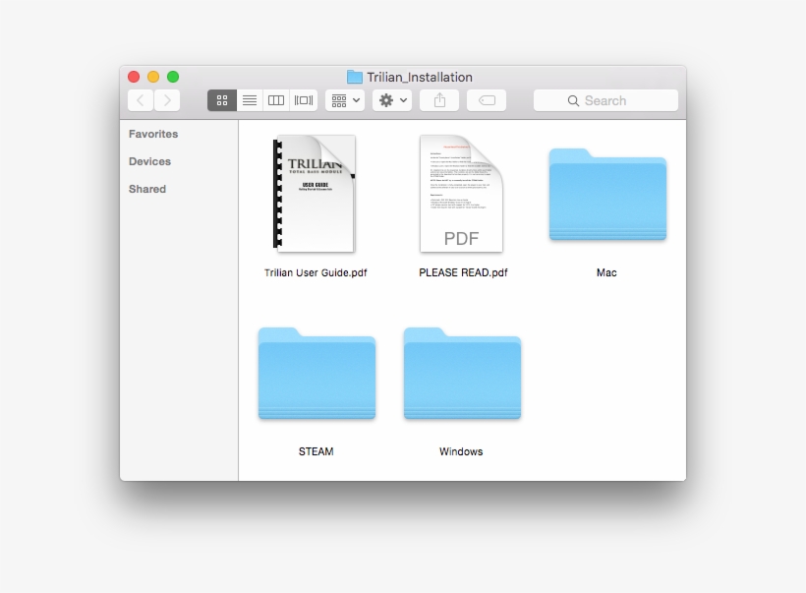Select the Devices sidebar heading
806x593 pixels.
(x=149, y=161)
